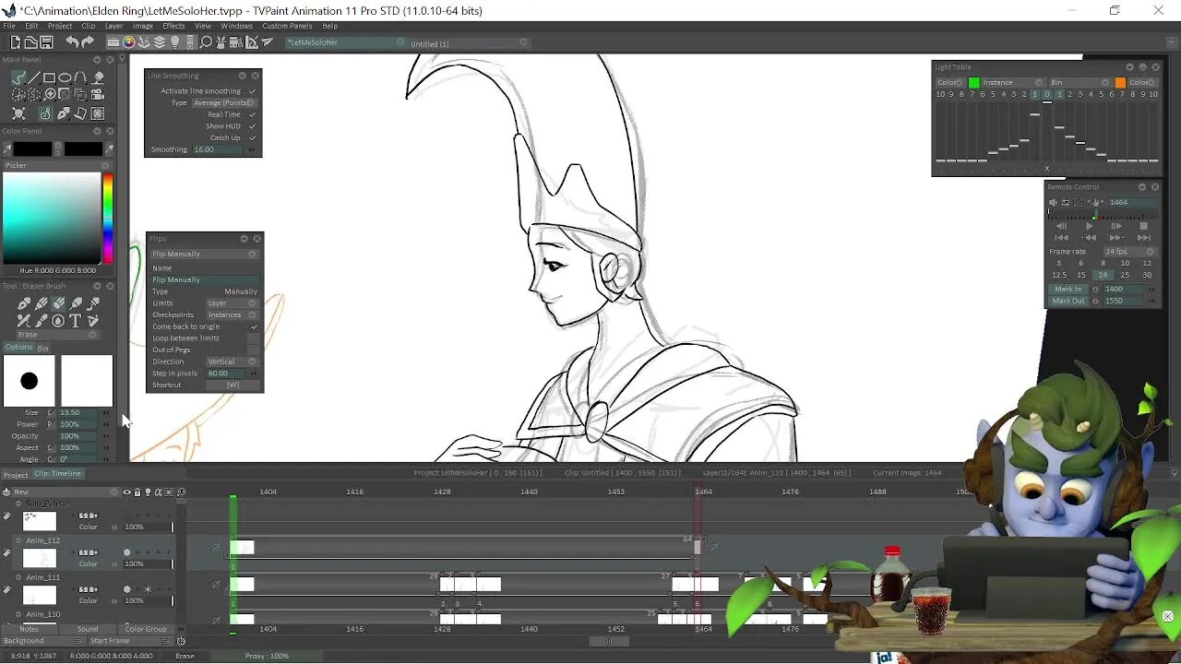
Task: Open the Flip Manually preset dropdown
Action: (204, 254)
